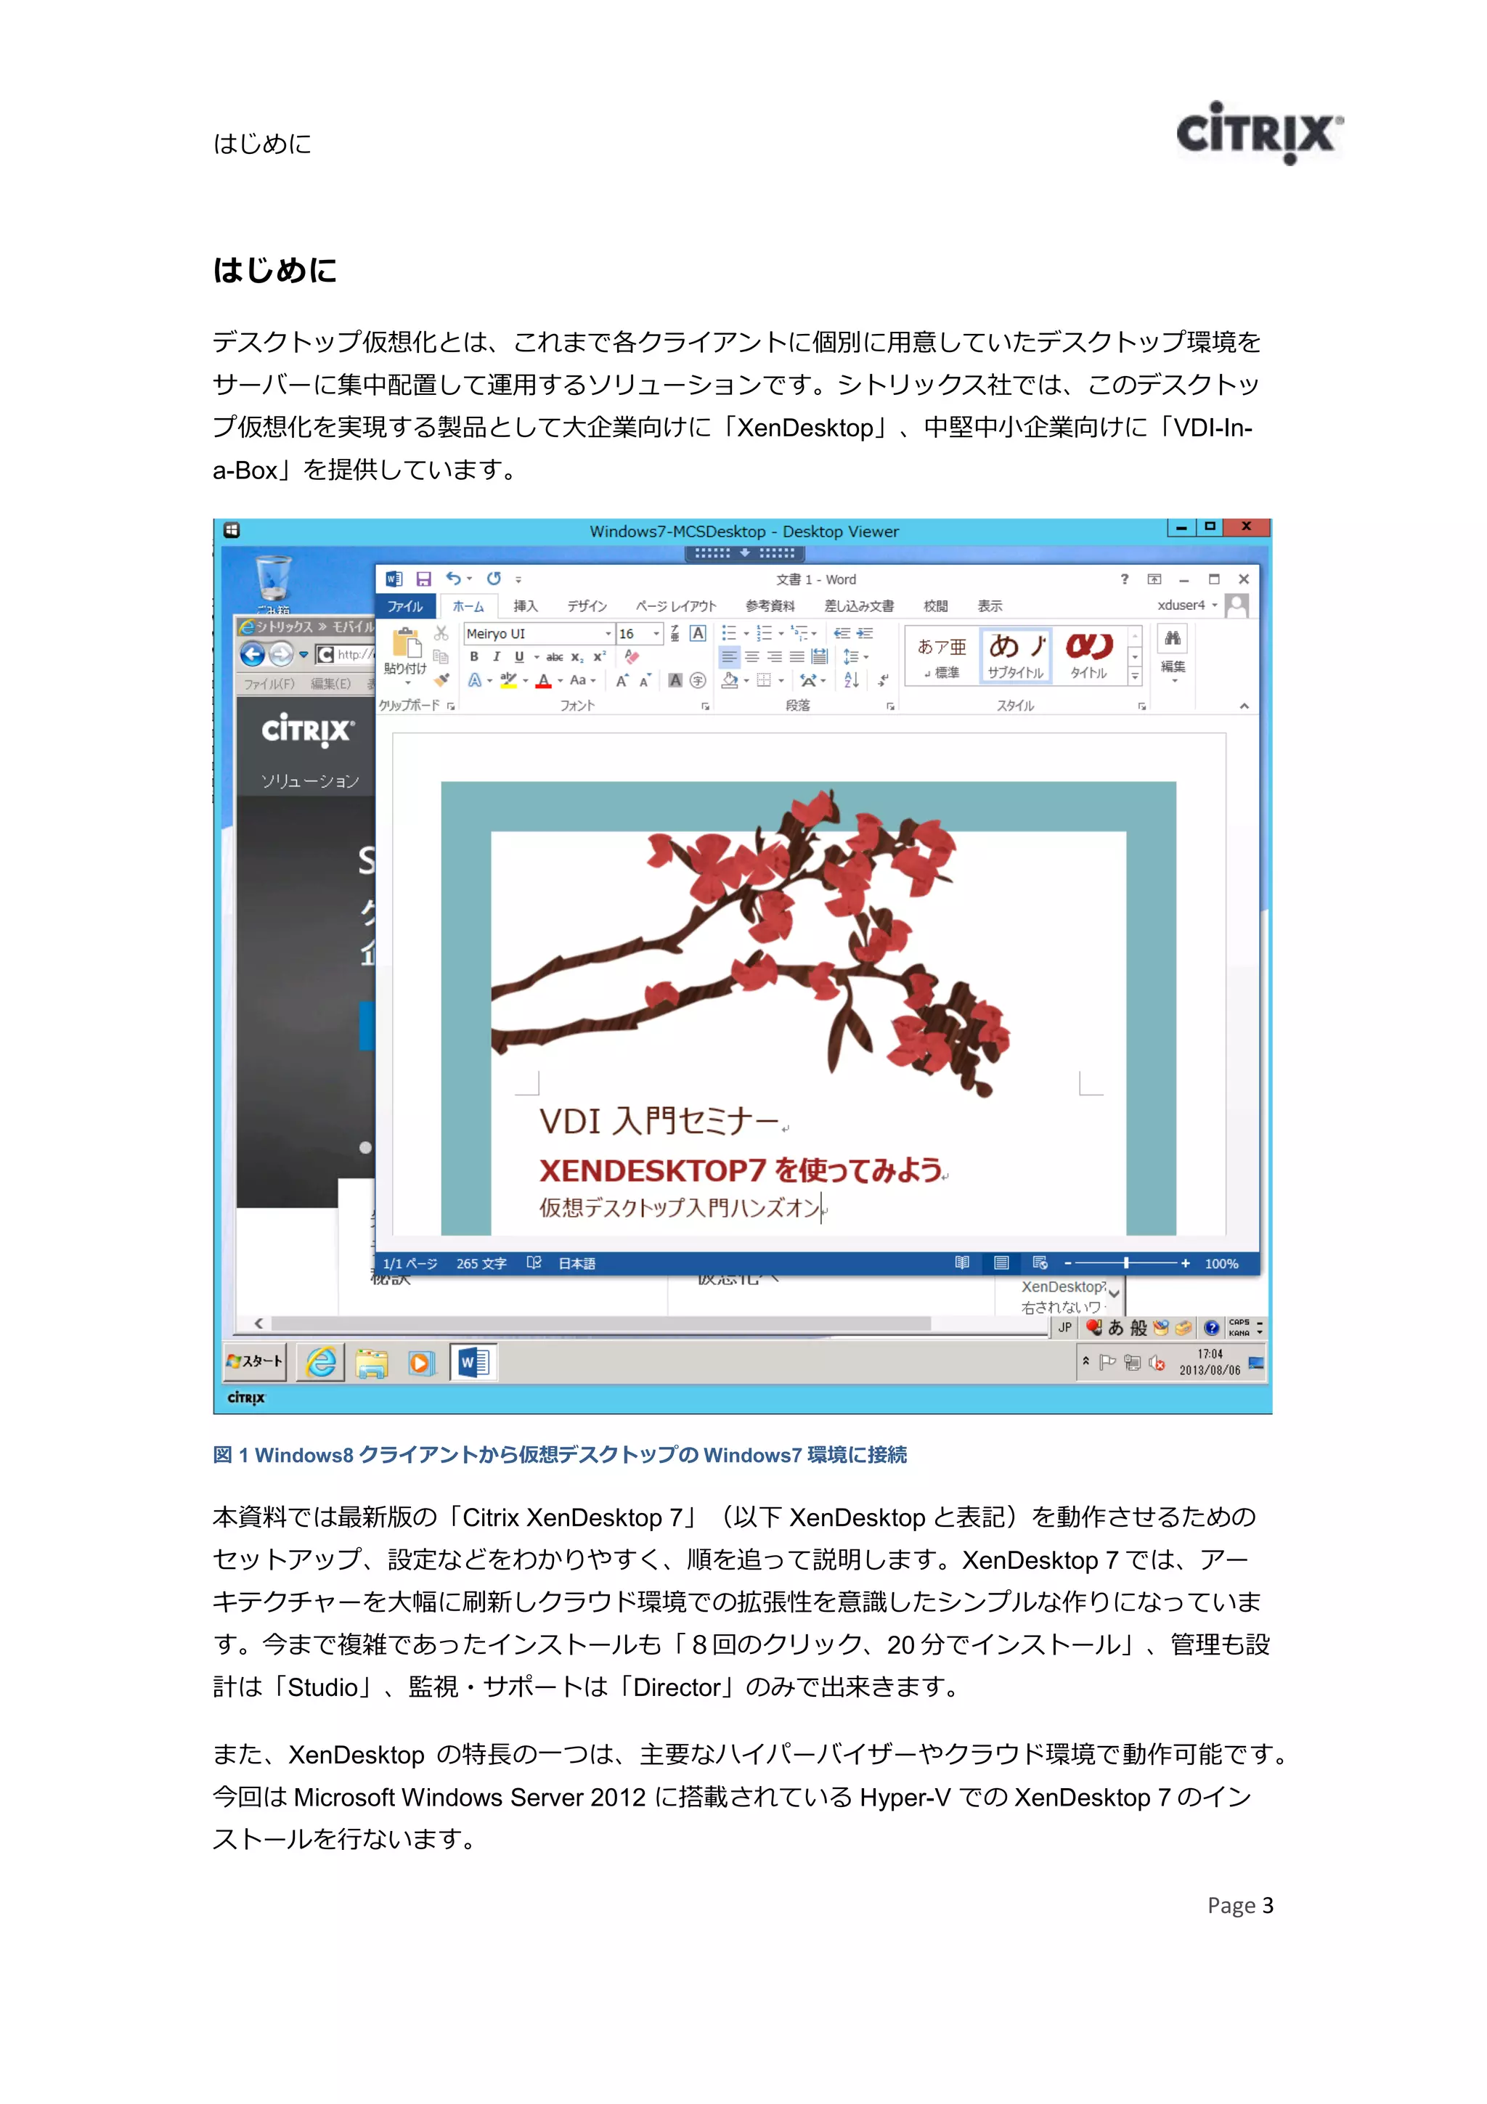Toggle Strikethrough (abc) formatting
The image size is (1487, 2104).
(x=554, y=656)
